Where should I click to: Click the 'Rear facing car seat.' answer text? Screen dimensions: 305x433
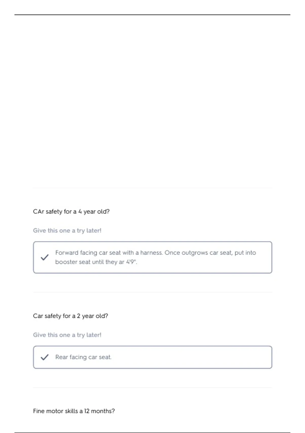(83, 357)
